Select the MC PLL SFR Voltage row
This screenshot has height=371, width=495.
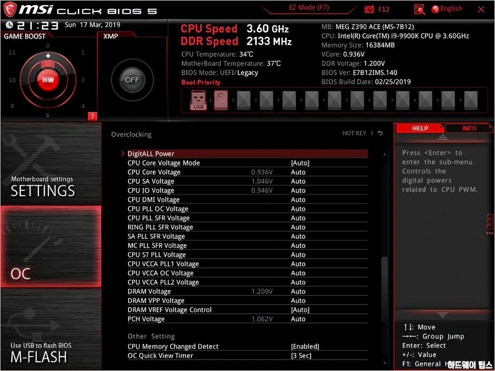247,245
